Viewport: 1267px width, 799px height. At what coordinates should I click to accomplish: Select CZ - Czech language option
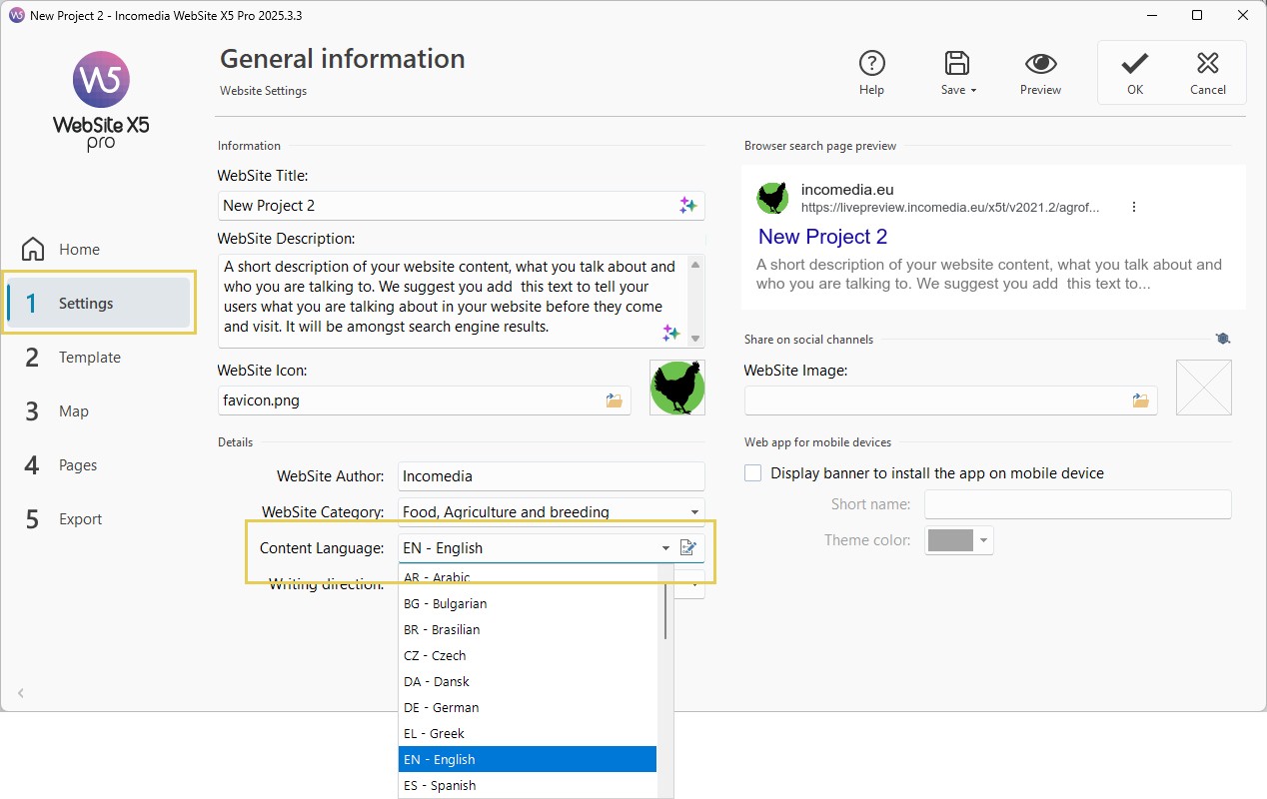coord(528,655)
